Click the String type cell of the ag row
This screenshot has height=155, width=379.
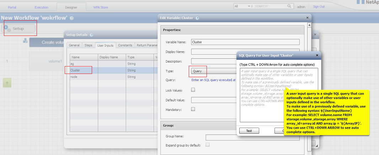pyautogui.click(x=140, y=64)
